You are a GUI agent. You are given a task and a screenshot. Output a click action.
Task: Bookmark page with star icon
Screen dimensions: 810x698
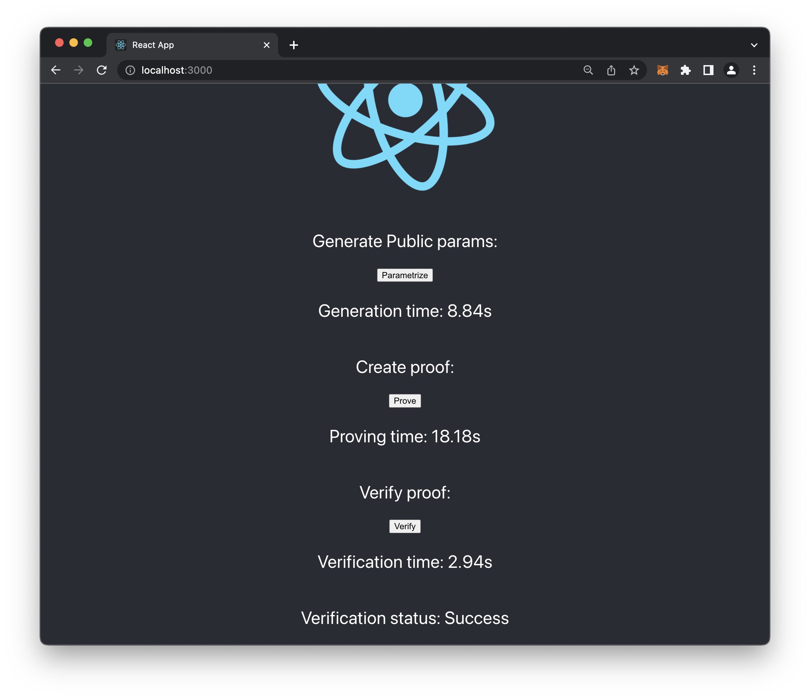pyautogui.click(x=634, y=70)
